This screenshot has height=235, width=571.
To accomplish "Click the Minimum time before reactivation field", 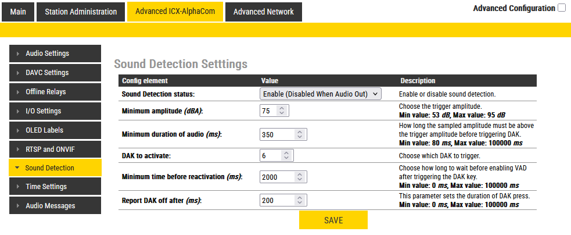I will [x=277, y=176].
